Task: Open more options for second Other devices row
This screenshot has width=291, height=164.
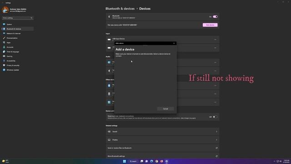Action: coord(215,94)
